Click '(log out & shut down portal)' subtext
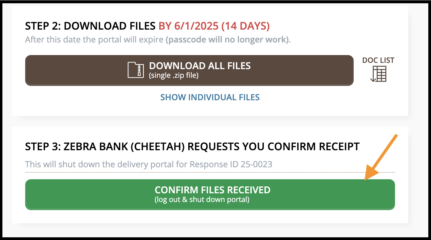 pos(202,199)
